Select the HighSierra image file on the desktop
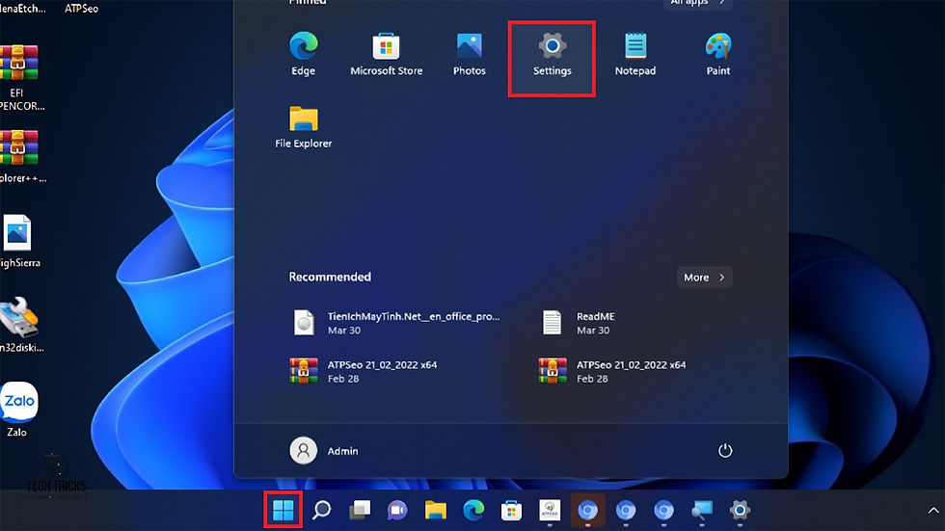This screenshot has width=945, height=531. tap(19, 241)
